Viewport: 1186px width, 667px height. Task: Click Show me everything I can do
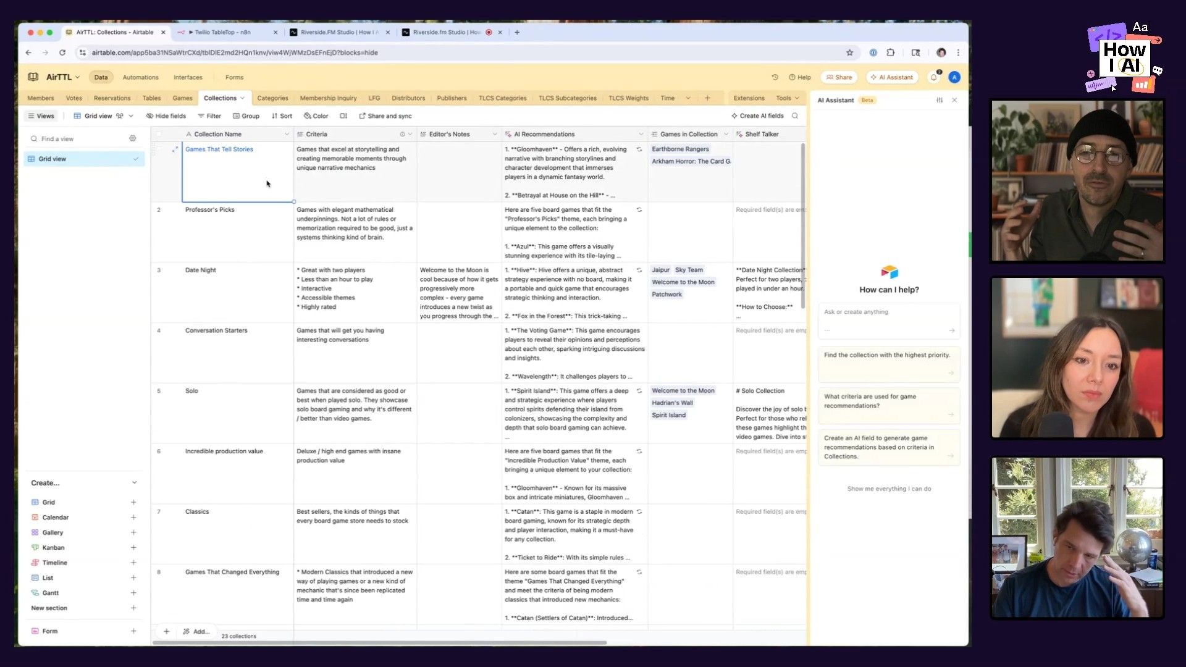point(889,489)
